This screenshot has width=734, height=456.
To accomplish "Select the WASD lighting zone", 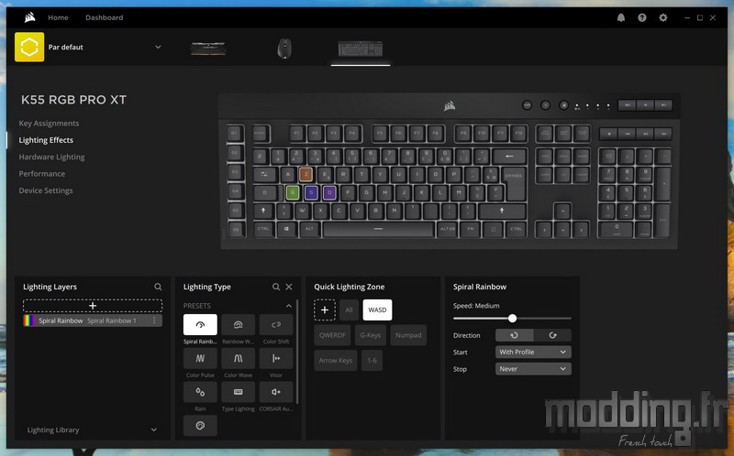I will click(x=377, y=309).
